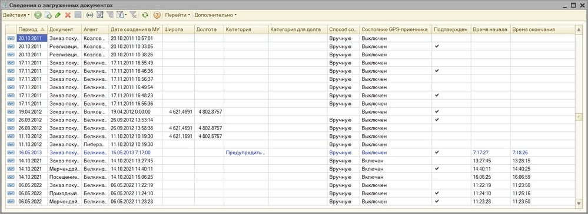Set period interval with the arrows icon
The image size is (588, 214).
(x=89, y=15)
